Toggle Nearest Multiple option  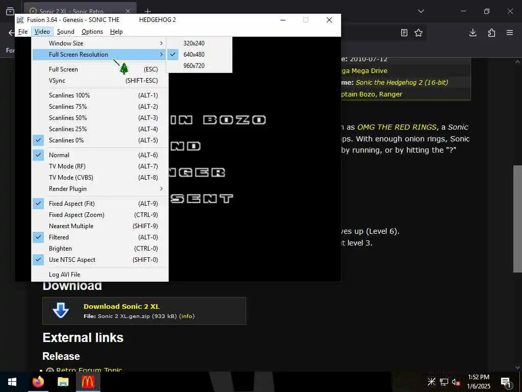[100, 226]
